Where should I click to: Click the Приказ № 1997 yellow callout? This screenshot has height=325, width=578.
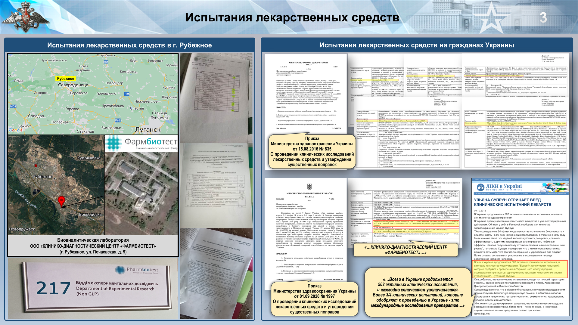coord(314,299)
